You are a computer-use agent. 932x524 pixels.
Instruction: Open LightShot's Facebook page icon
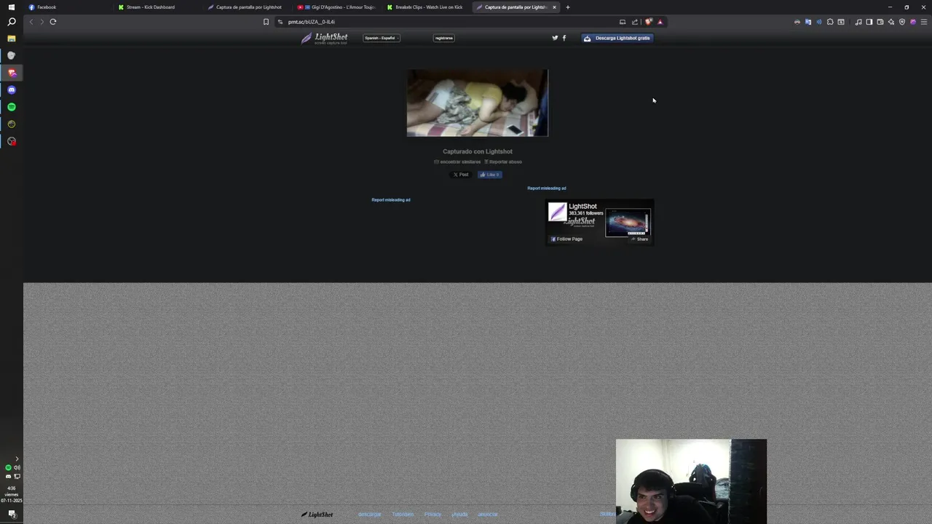tap(564, 38)
